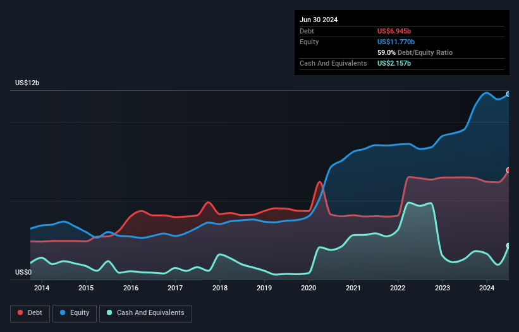
Task: Click the US$6.945b debt value
Action: [394, 31]
